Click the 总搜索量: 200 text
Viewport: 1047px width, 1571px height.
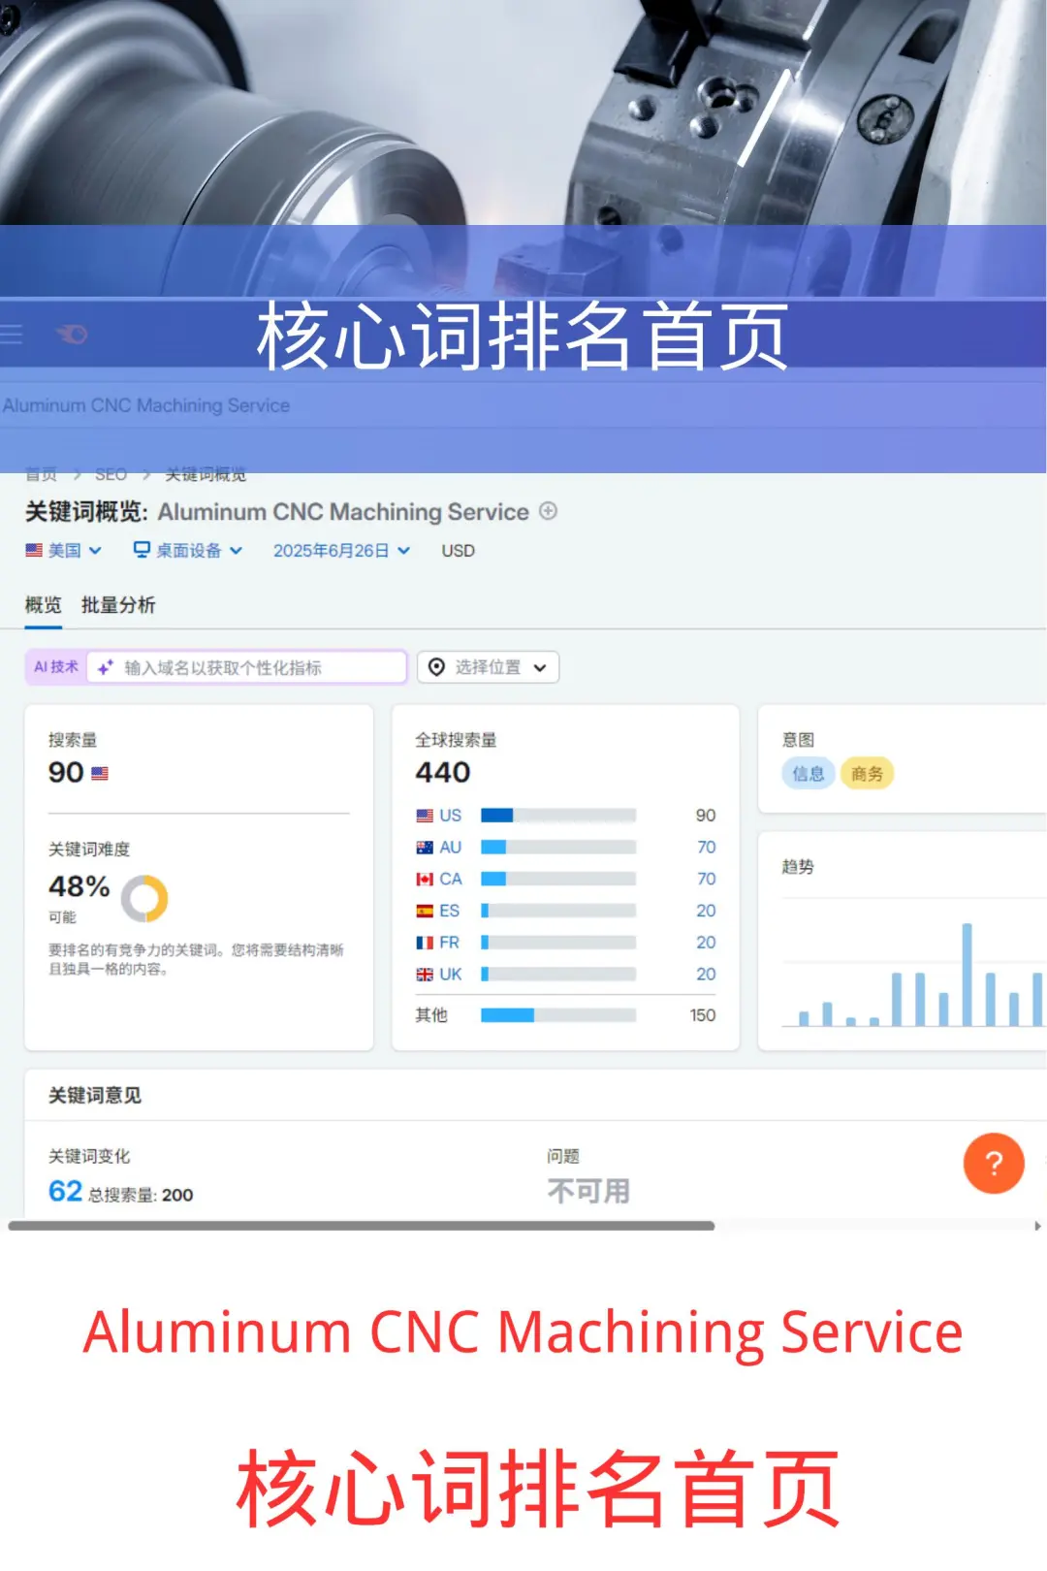tap(141, 1196)
